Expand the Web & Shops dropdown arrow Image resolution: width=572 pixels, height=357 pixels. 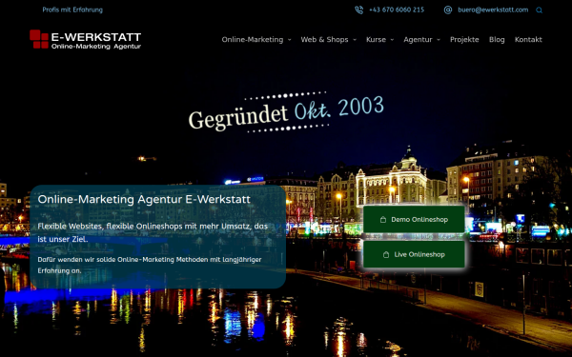coord(355,40)
